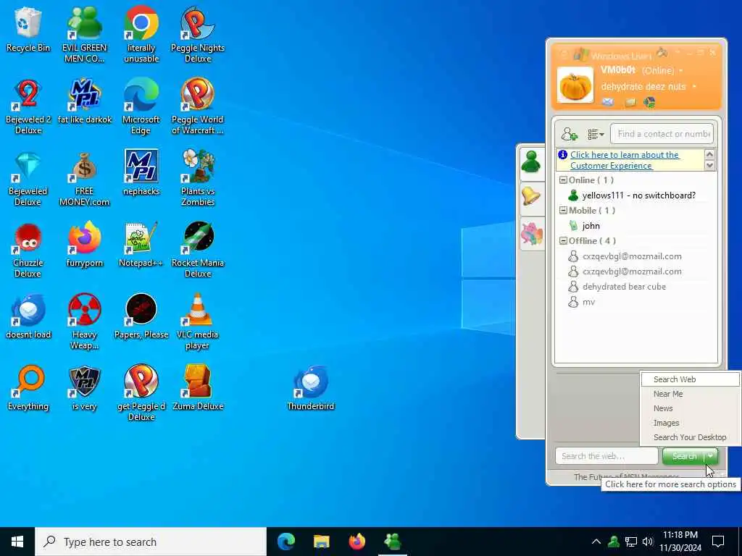Select the FREE MONEY.com shortcut

pos(84,179)
